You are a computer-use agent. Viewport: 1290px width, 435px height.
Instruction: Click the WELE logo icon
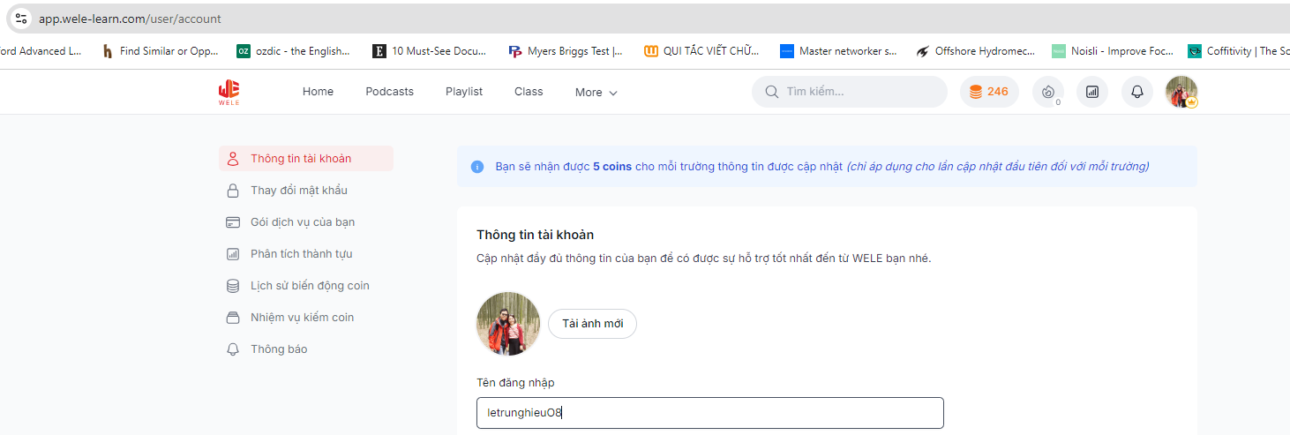pos(229,92)
